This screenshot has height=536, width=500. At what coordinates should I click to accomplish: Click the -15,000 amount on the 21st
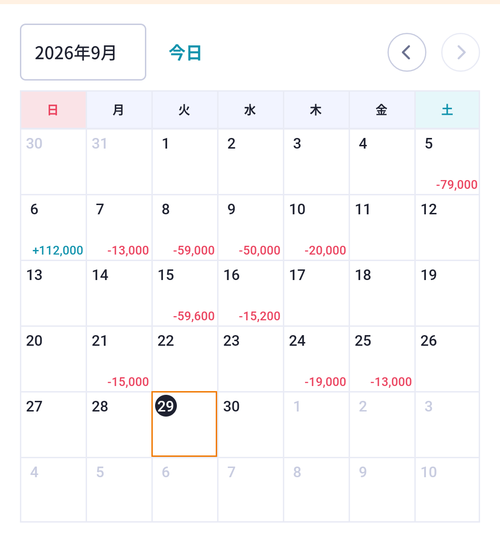(128, 382)
